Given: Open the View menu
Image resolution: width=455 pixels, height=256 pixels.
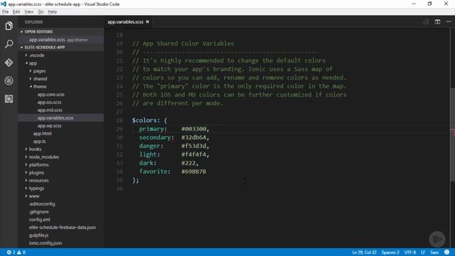Looking at the screenshot, I should (28, 12).
